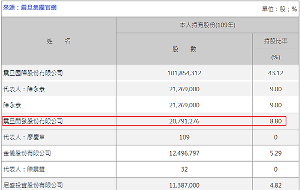This screenshot has height=190, width=300.
Task: Click the 持股比率 column header
Action: [275, 41]
